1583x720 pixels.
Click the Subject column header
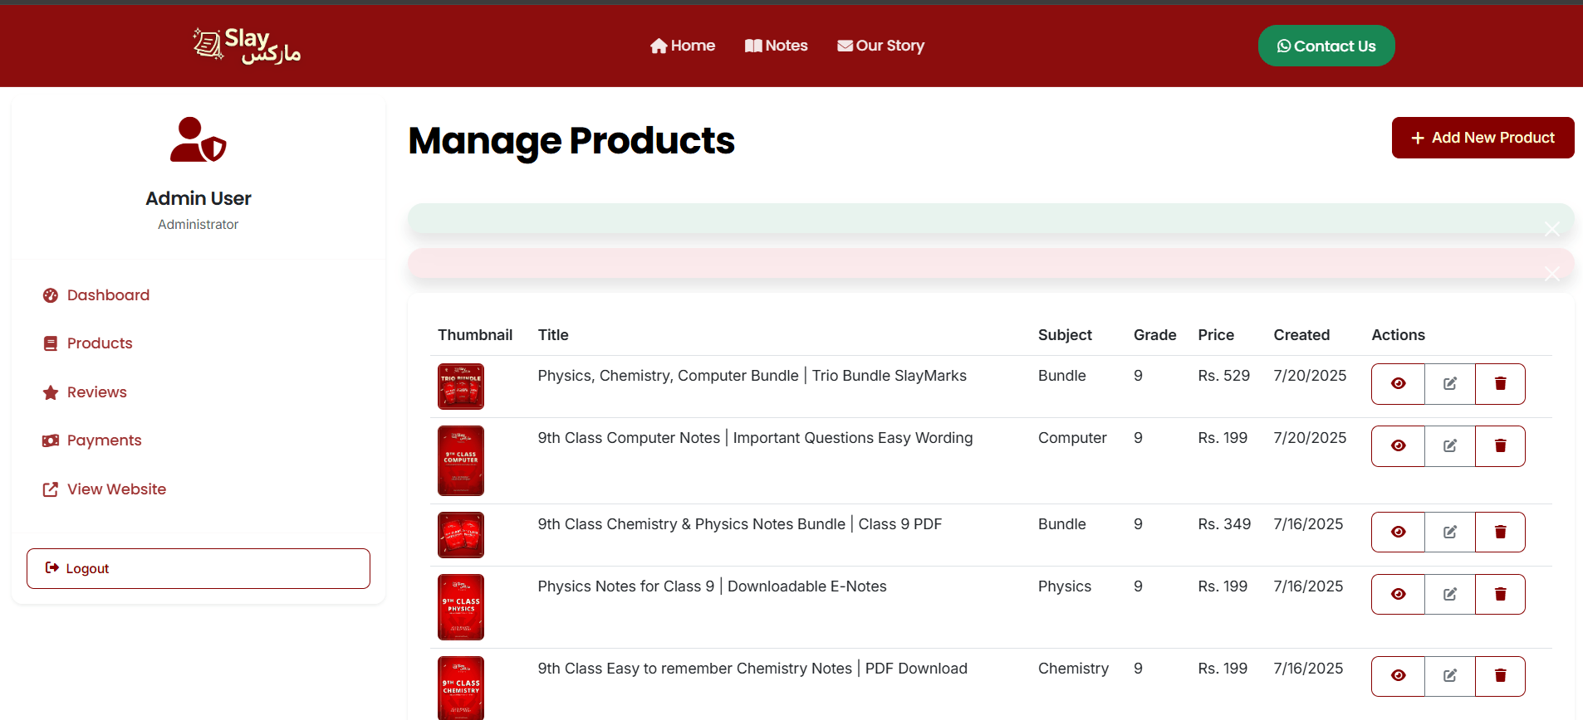click(1065, 335)
